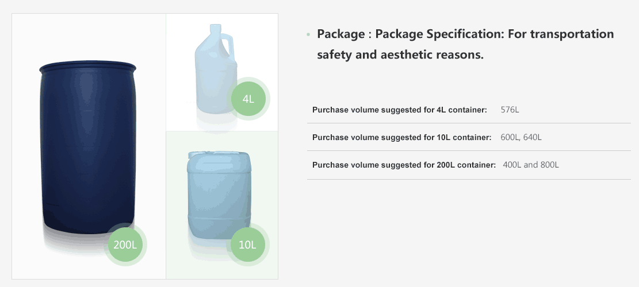Click the '600L, 640L' value
The height and width of the screenshot is (287, 639).
point(521,137)
